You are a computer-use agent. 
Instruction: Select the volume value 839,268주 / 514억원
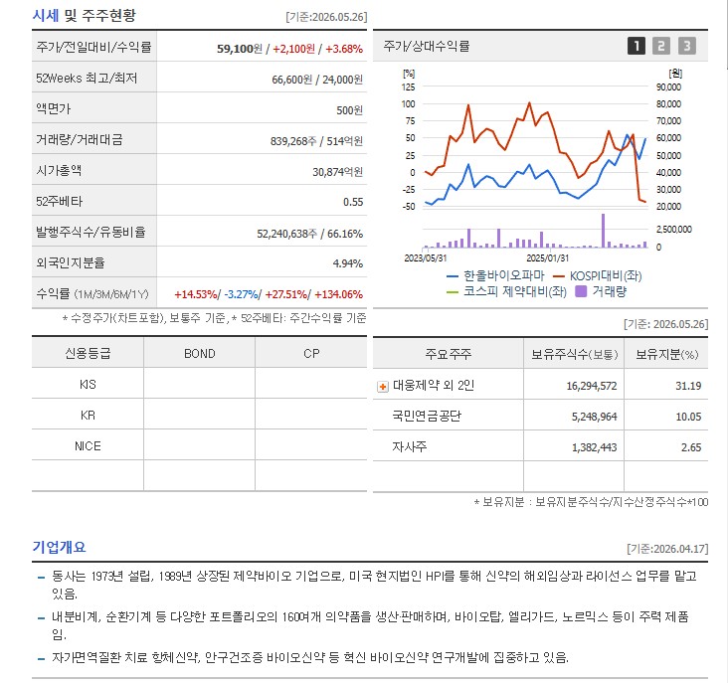pos(316,141)
